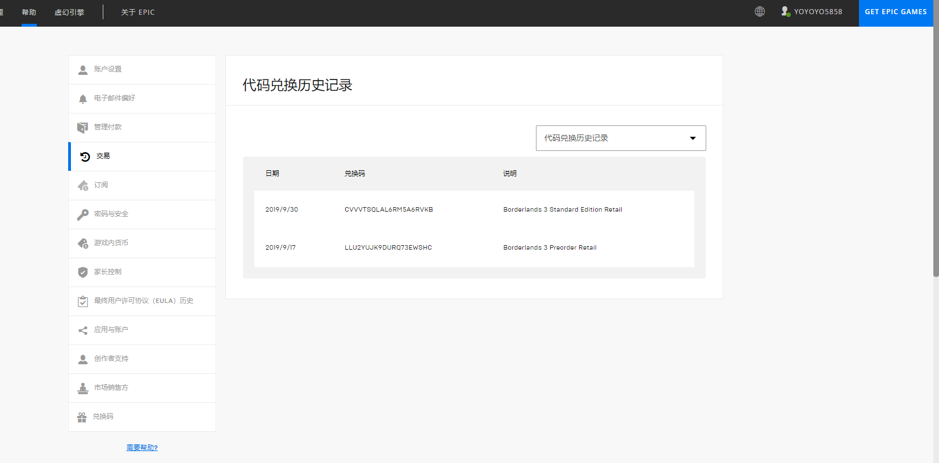Open 游戏内货币 page
939x463 pixels.
coord(142,243)
